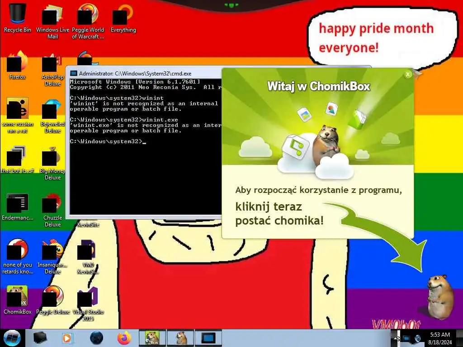Switch to the cmd.exe taskbar button
This screenshot has height=347, width=463.
[x=208, y=338]
